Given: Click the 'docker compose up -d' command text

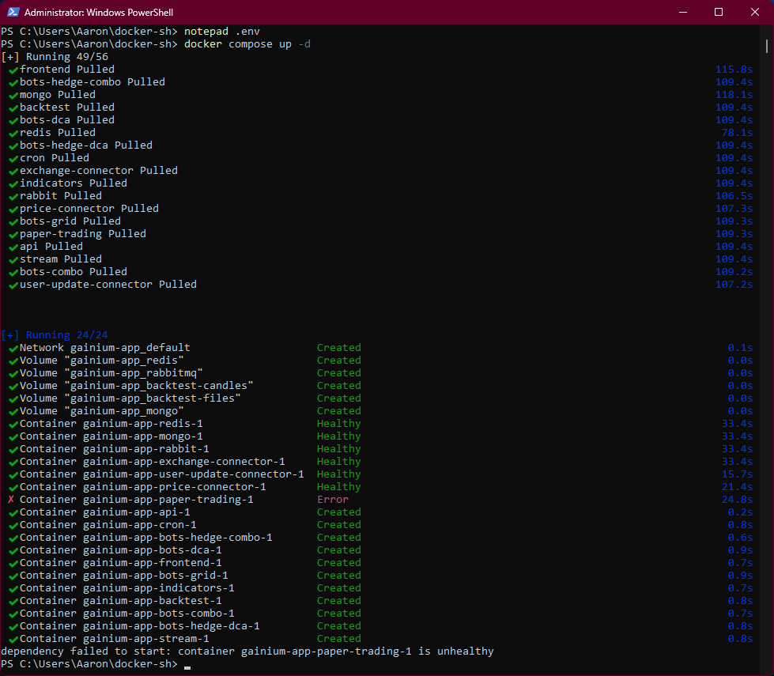Looking at the screenshot, I should pos(247,44).
